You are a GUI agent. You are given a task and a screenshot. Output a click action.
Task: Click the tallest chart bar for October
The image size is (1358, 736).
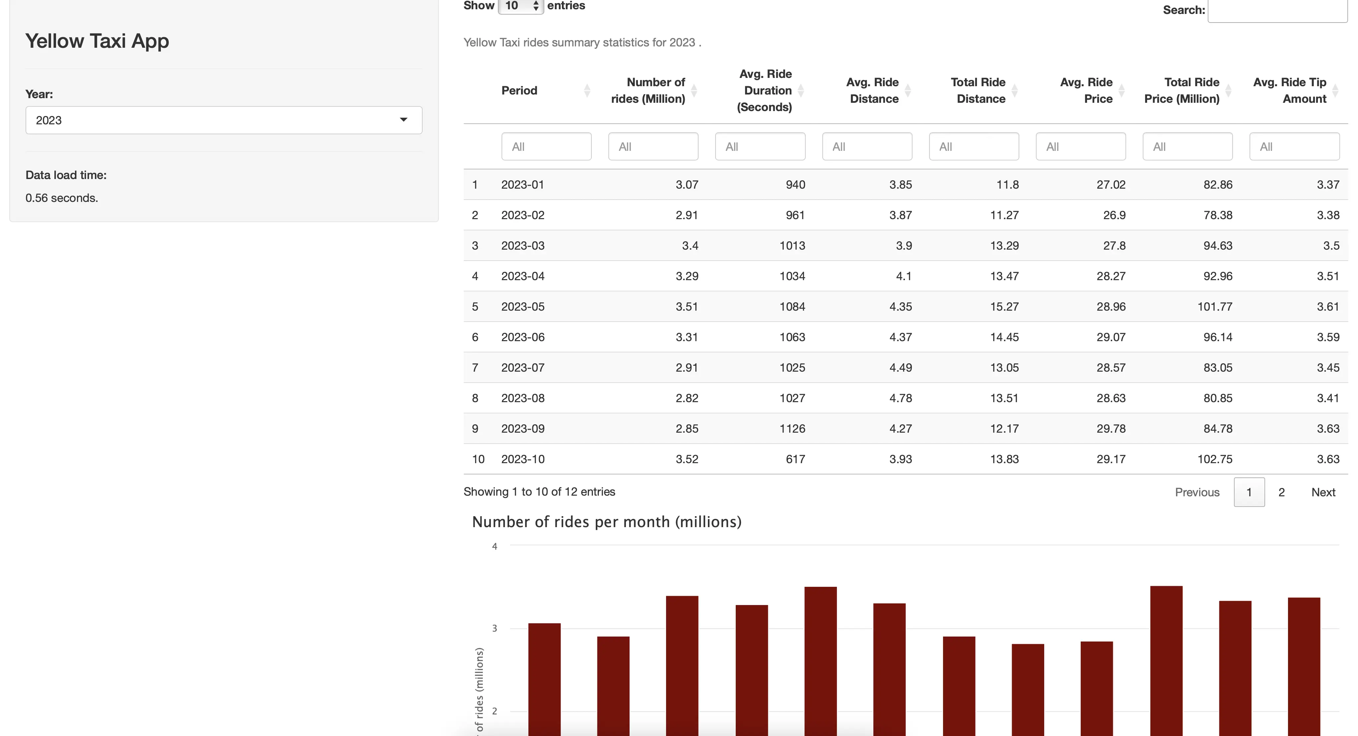(x=1166, y=661)
